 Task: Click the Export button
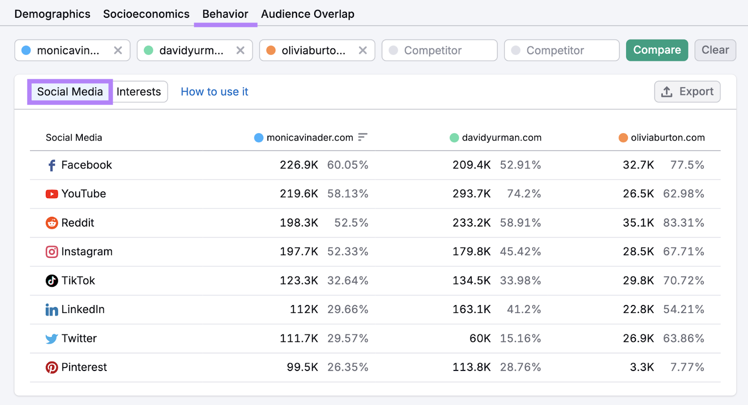687,92
